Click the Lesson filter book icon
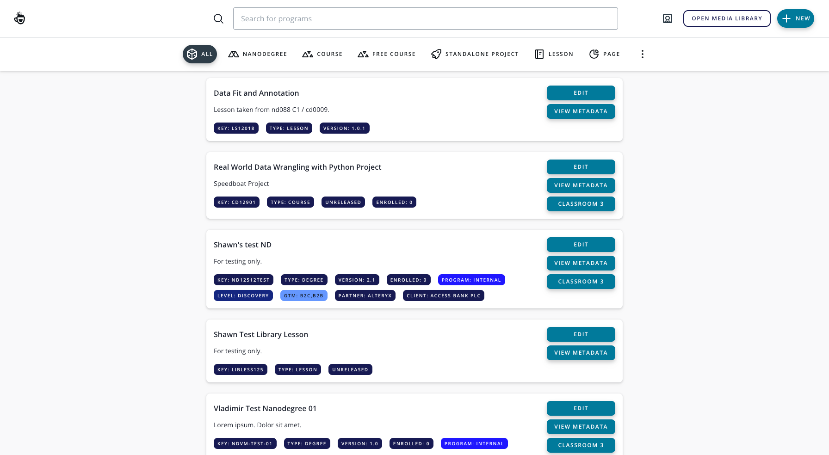829x455 pixels. (x=539, y=54)
